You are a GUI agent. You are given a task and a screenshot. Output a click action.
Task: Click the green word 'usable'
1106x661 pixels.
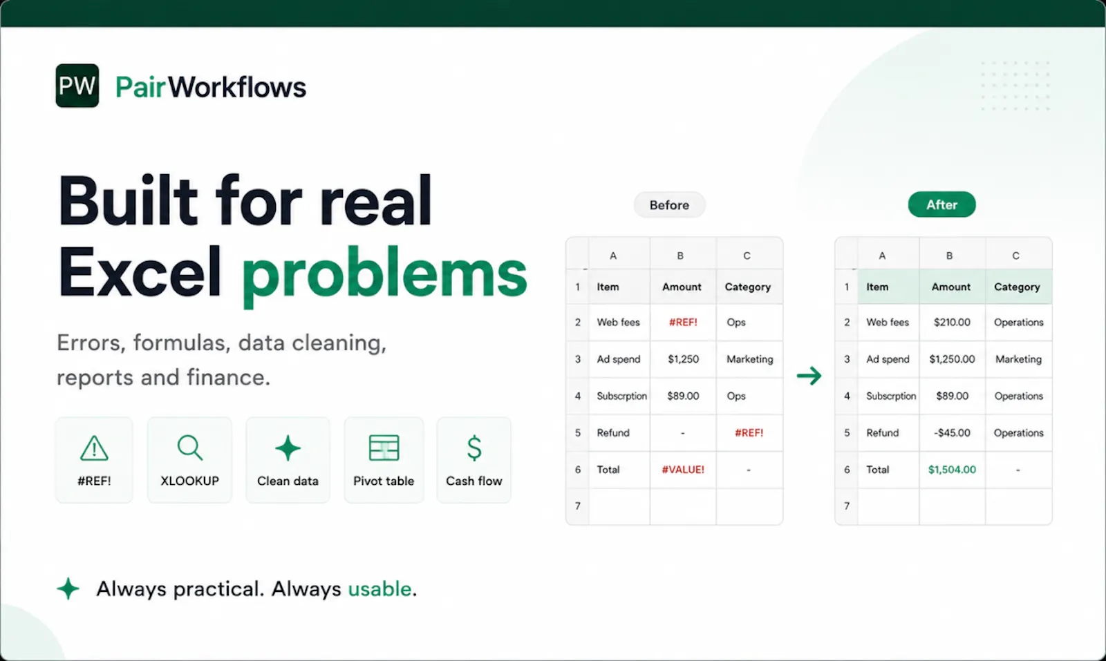pyautogui.click(x=379, y=588)
